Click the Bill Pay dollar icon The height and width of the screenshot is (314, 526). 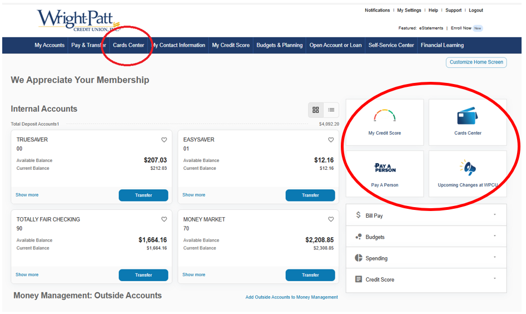pyautogui.click(x=358, y=215)
